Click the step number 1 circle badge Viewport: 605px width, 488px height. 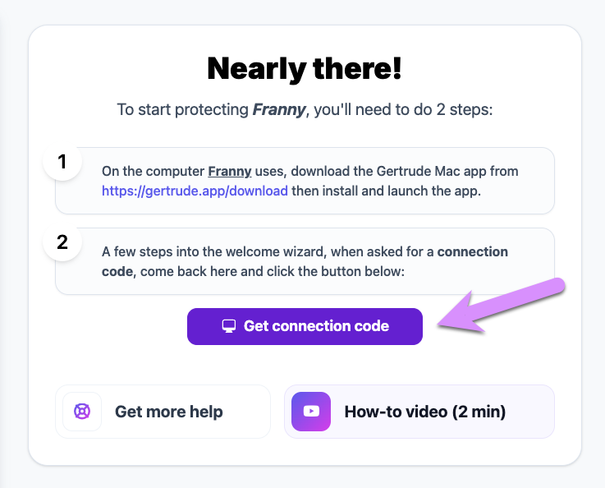tap(62, 161)
